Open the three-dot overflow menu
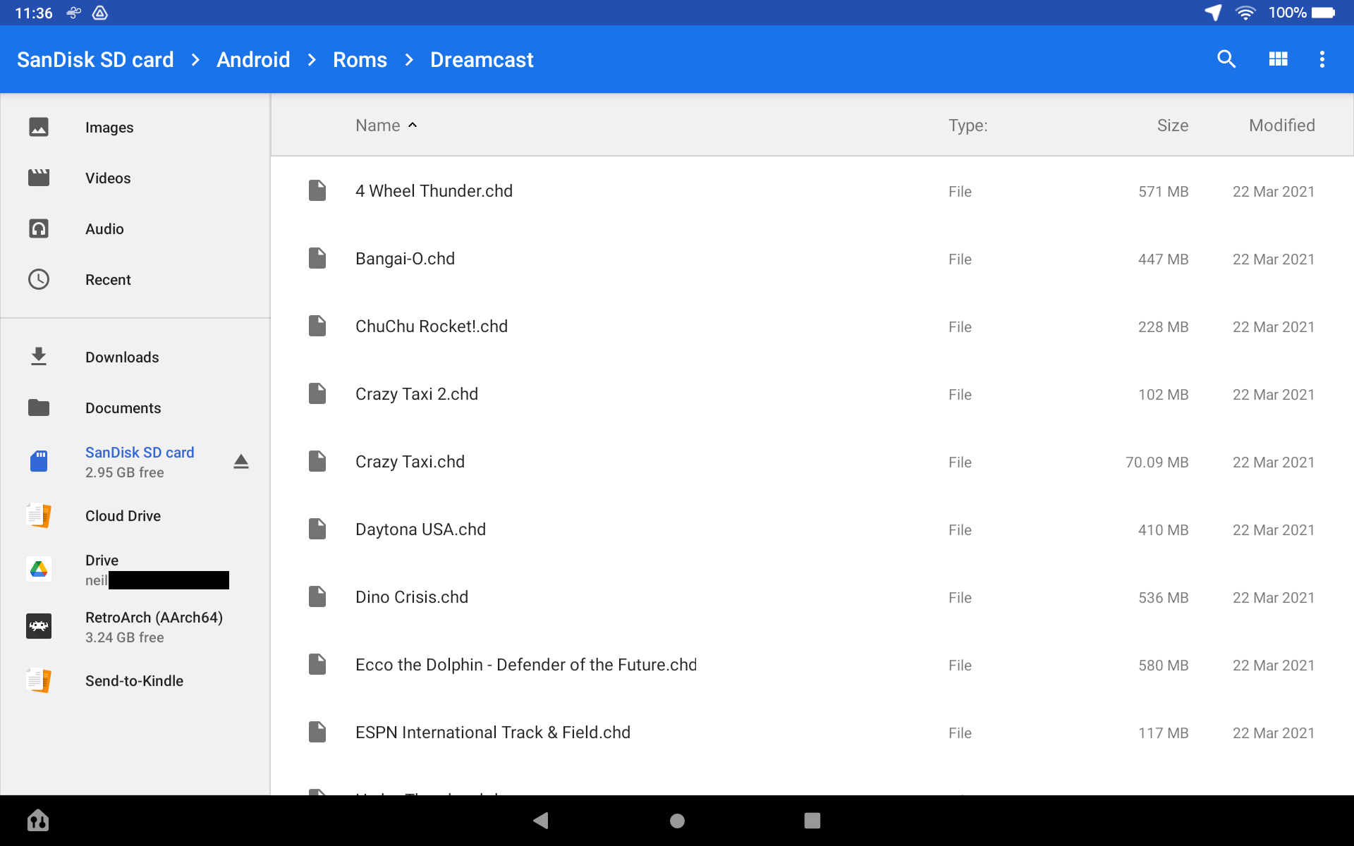The height and width of the screenshot is (846, 1354). click(x=1322, y=59)
